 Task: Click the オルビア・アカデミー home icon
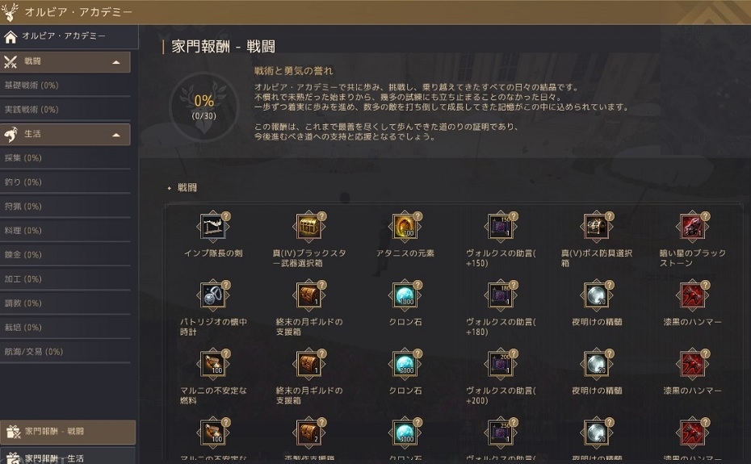tap(10, 37)
